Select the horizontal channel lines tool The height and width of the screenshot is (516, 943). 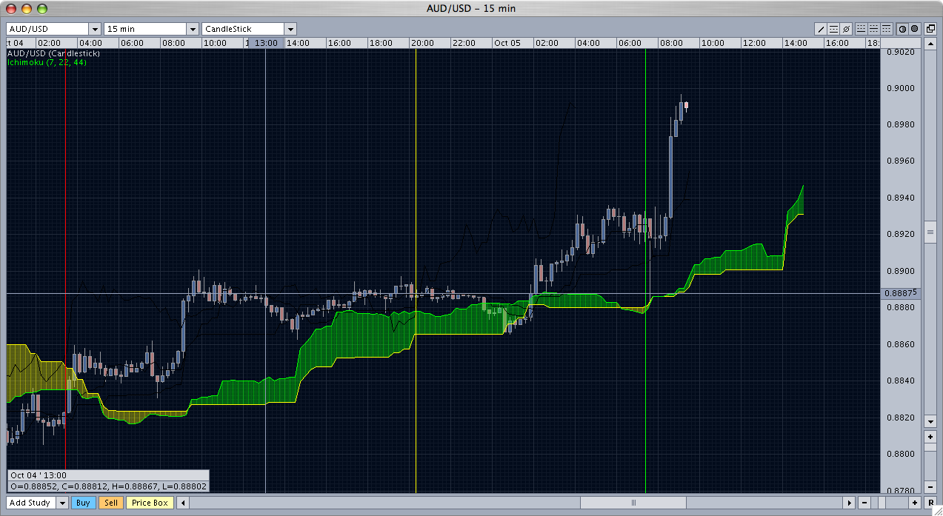[x=833, y=29]
